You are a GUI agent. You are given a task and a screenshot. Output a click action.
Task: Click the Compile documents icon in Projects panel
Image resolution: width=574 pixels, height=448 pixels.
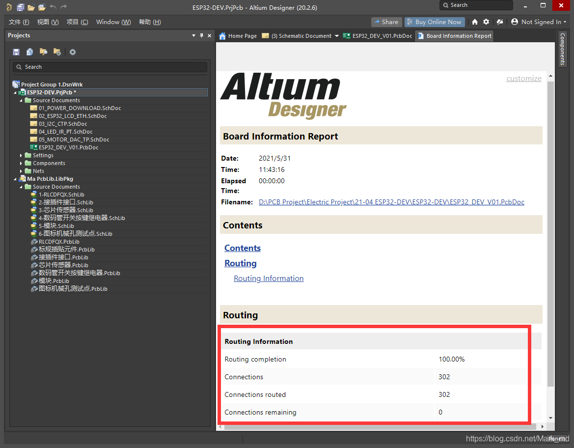(29, 52)
